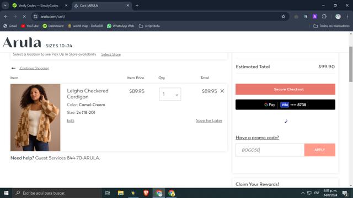This screenshot has height=198, width=353.
Task: Show hidden system tray icons
Action: point(303,193)
